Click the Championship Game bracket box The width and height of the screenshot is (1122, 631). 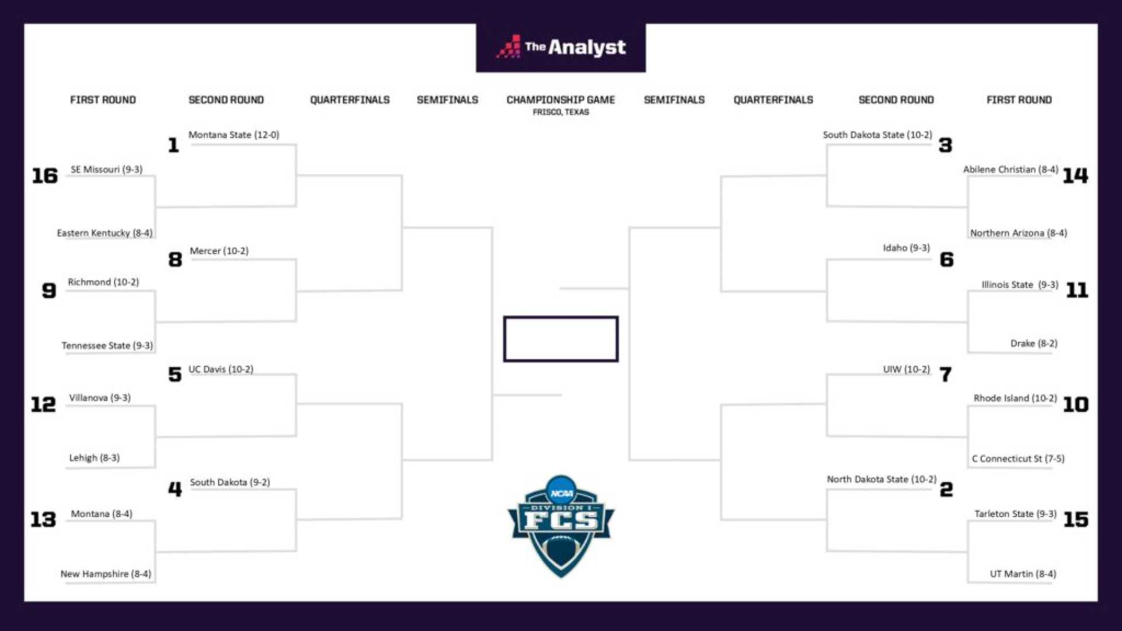pyautogui.click(x=560, y=339)
